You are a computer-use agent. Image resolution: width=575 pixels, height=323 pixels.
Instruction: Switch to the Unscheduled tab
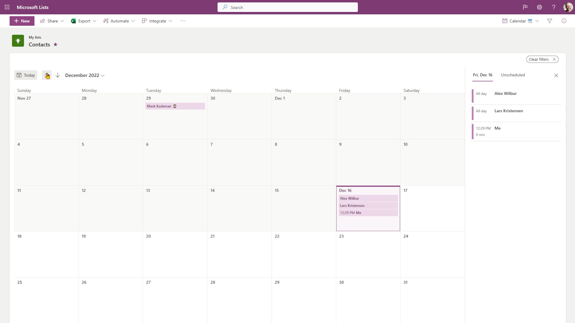tap(513, 75)
